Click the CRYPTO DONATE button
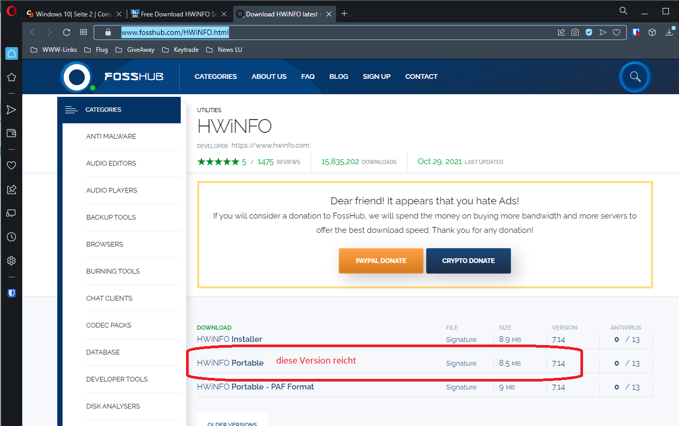This screenshot has width=679, height=426. click(469, 261)
